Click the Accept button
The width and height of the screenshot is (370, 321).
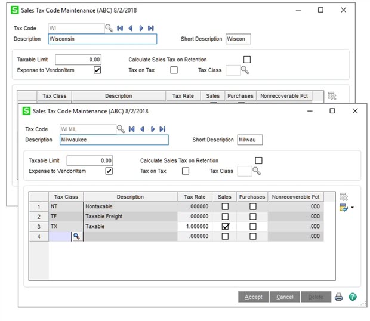(x=253, y=297)
